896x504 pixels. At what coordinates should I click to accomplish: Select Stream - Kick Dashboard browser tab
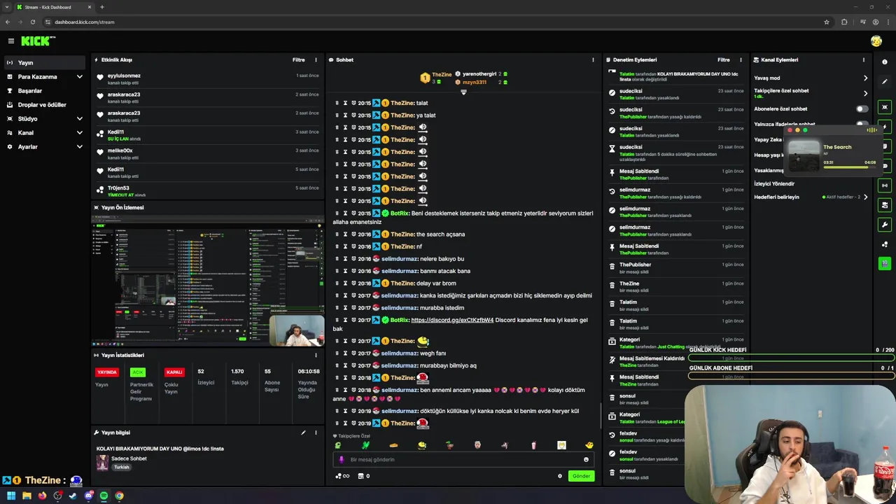(x=55, y=7)
